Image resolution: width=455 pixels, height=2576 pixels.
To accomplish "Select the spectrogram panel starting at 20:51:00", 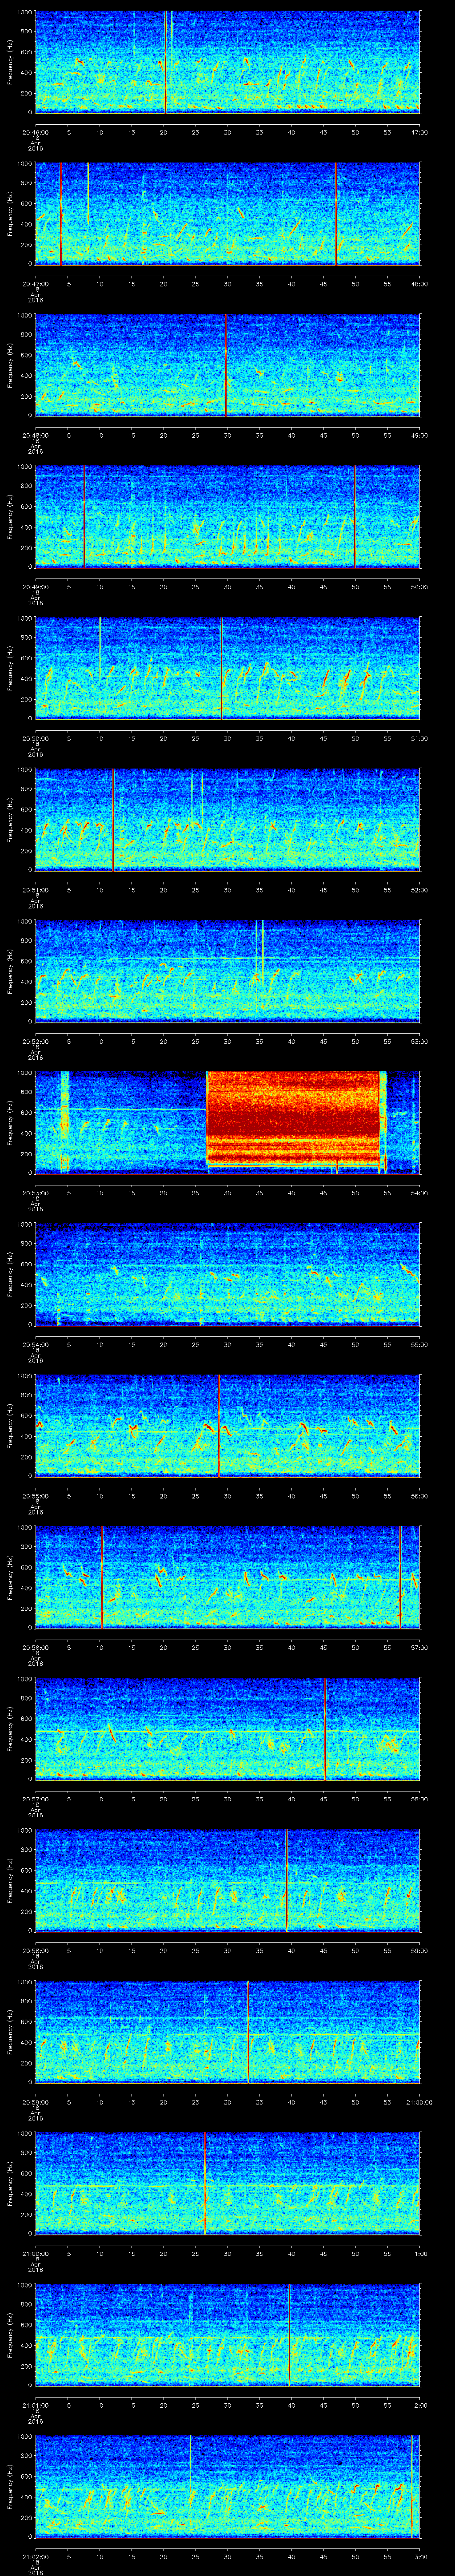I will [x=227, y=820].
